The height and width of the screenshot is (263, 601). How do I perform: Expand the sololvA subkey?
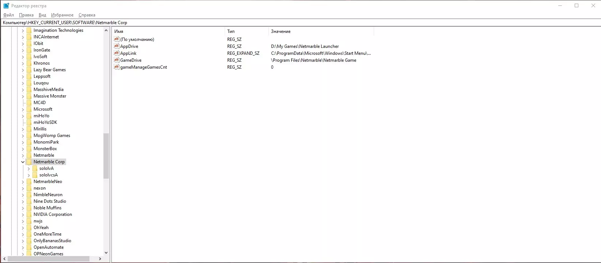pyautogui.click(x=28, y=168)
